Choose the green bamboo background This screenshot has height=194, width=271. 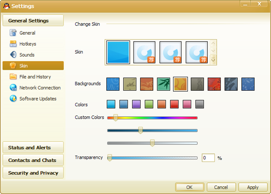click(163, 84)
